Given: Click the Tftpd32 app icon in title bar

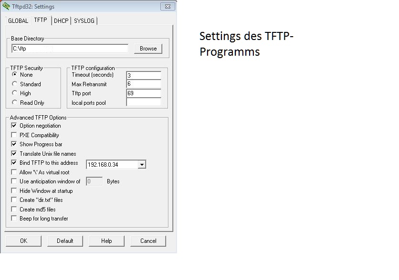Looking at the screenshot, I should 6,6.
